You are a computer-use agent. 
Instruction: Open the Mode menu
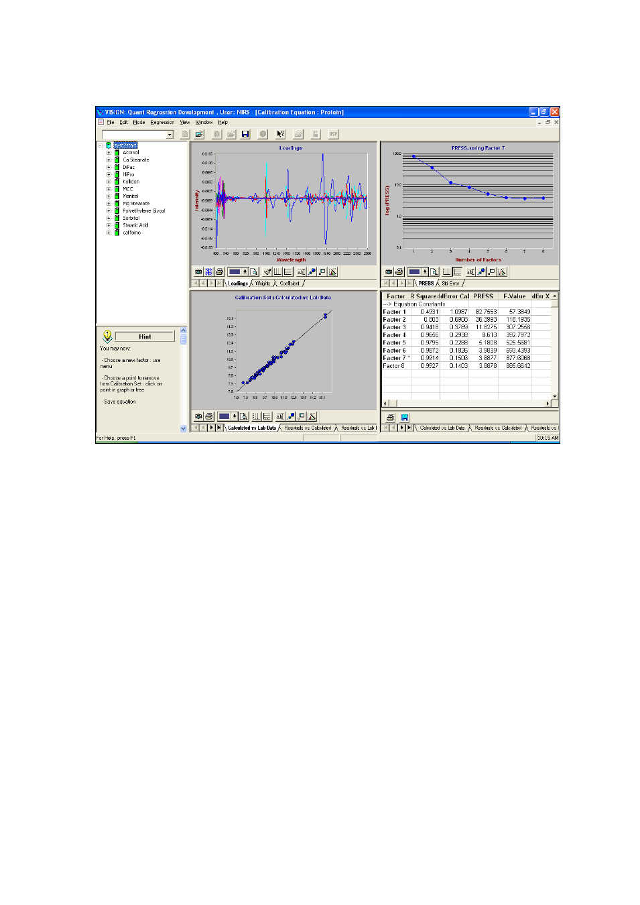tap(139, 123)
